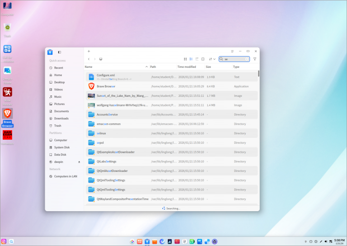Screen dimensions: 347x246
Task: Open the music player from the dock
Action: point(192,241)
